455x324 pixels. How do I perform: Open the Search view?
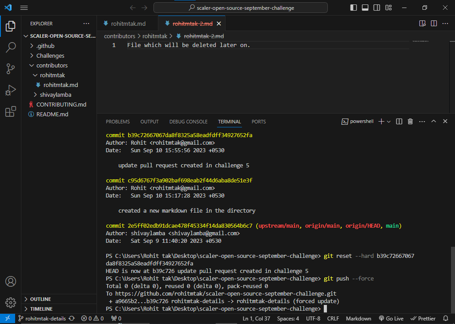tap(11, 47)
